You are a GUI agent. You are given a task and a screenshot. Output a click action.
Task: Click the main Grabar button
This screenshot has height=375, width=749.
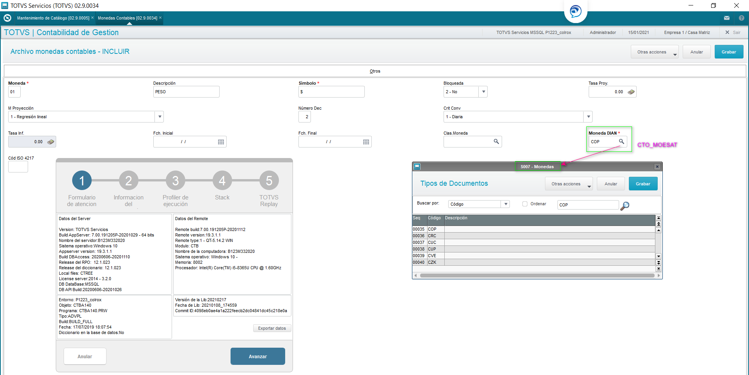[729, 52]
